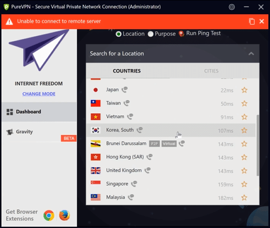
Task: Click the VoIP phone icon beside Singapore
Action: coord(134,183)
